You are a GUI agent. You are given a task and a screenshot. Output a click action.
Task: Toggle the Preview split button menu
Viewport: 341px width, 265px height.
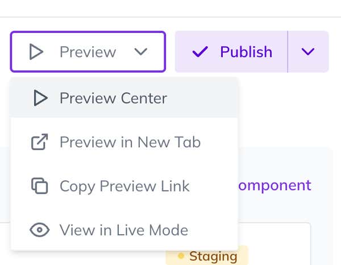coord(88,52)
